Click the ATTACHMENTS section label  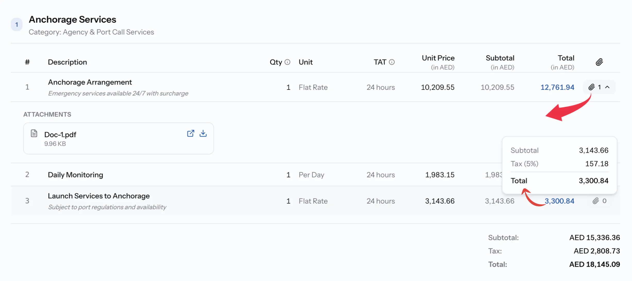[x=47, y=115]
